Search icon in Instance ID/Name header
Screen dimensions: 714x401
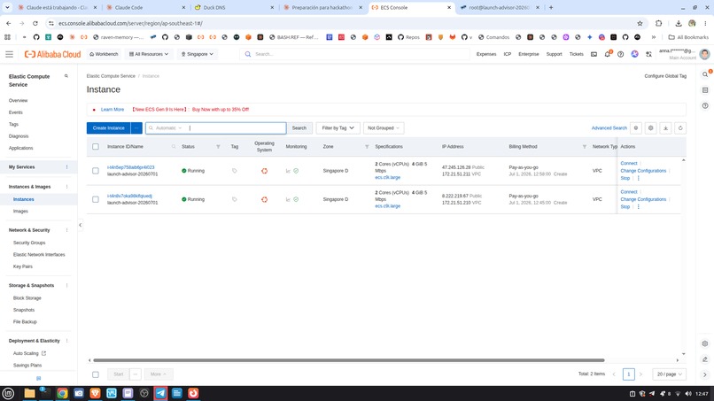pyautogui.click(x=174, y=147)
